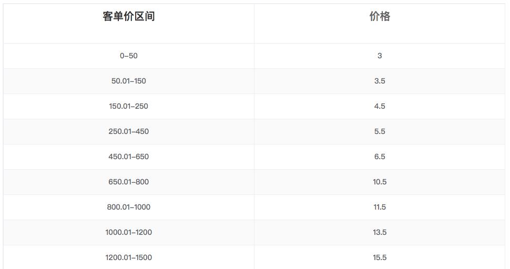510x269 pixels.
Task: Select the 50.01–150 range cell
Action: pos(129,81)
